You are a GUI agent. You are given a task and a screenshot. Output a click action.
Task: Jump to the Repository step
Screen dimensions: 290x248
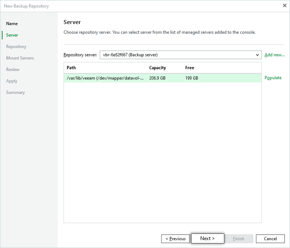16,47
